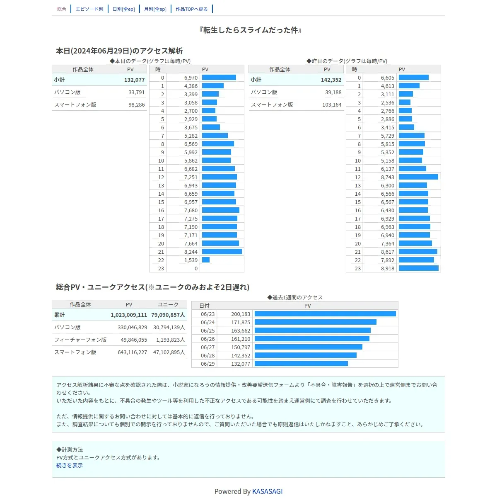The width and height of the screenshot is (497, 498).
Task: Expand 続きを表示 link
Action: click(70, 465)
